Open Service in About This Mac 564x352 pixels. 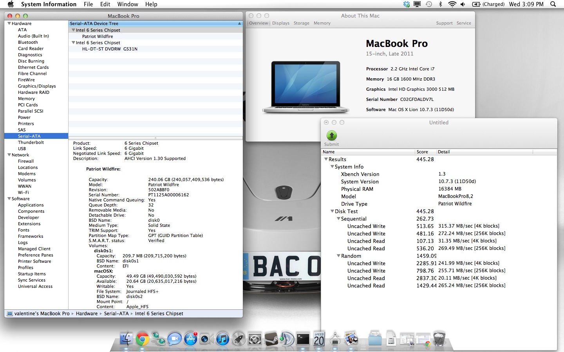(464, 23)
